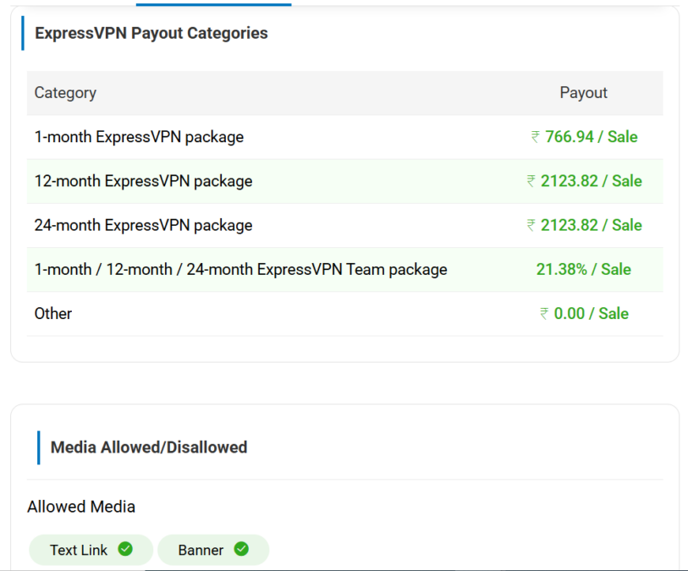This screenshot has width=688, height=571.
Task: Click the rupee symbol in 1-month package payout
Action: tap(535, 137)
